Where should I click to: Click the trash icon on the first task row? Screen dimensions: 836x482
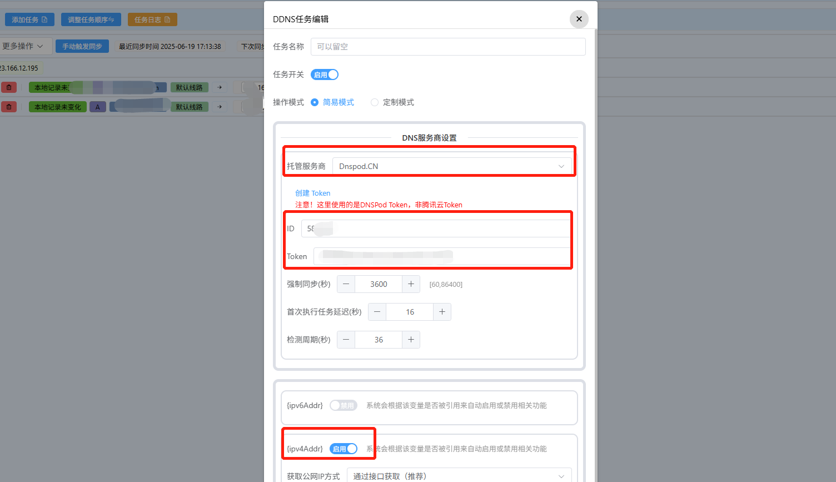[x=9, y=87]
